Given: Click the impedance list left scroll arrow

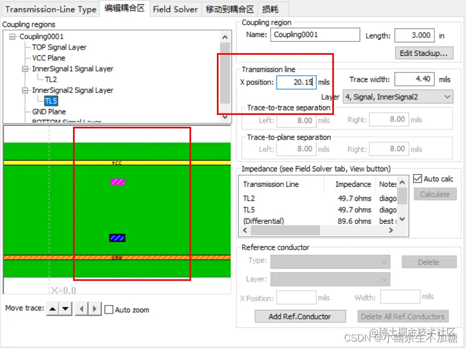Looking at the screenshot, I should click(245, 230).
